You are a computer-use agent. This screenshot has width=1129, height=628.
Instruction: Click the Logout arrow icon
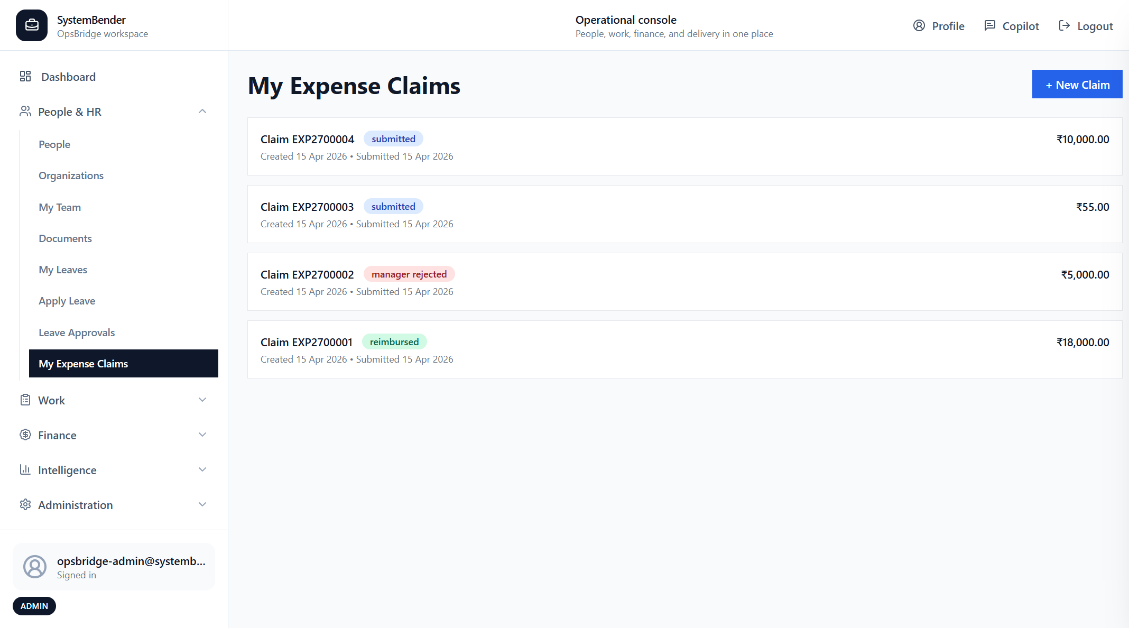[x=1065, y=26]
